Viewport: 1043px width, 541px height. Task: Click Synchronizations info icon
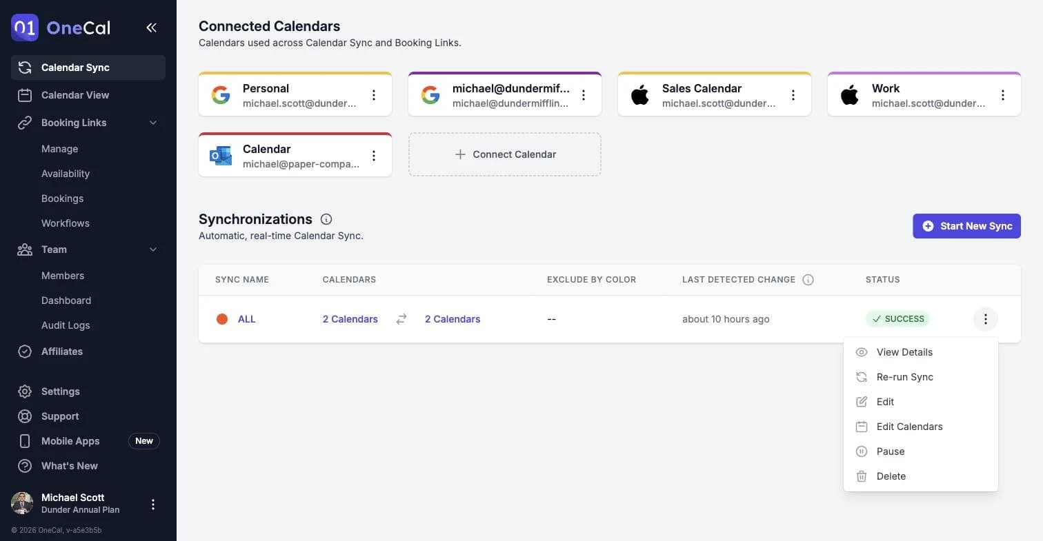tap(326, 219)
